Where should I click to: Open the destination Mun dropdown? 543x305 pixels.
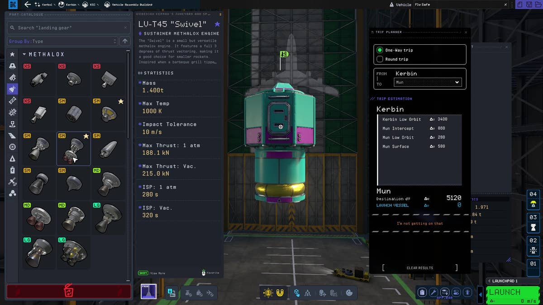pos(428,82)
